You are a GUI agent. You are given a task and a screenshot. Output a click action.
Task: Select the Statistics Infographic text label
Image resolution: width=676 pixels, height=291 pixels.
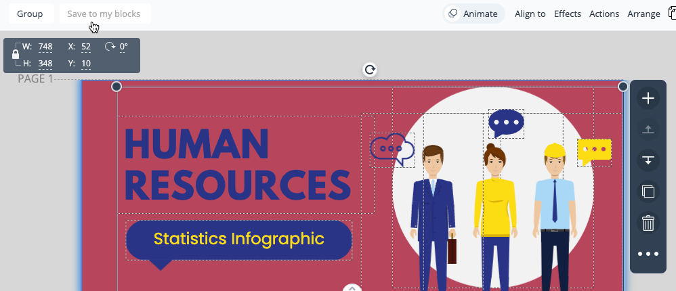239,238
